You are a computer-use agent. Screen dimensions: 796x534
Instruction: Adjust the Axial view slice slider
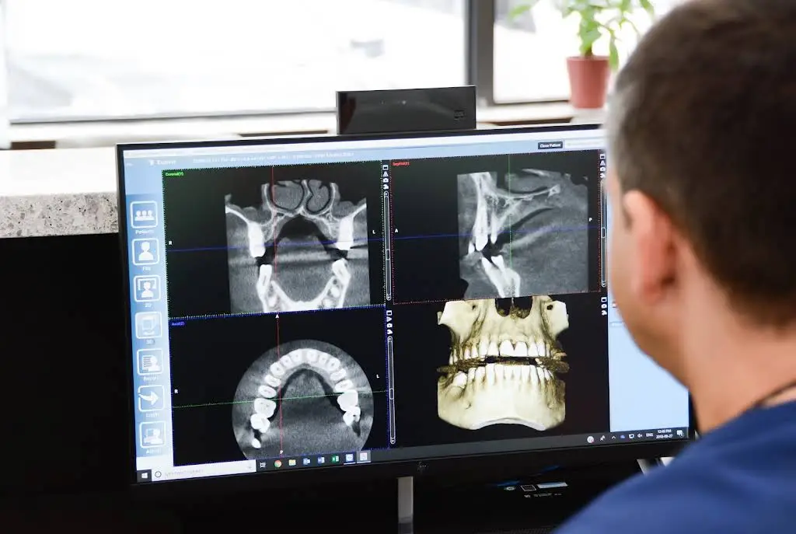pyautogui.click(x=391, y=389)
